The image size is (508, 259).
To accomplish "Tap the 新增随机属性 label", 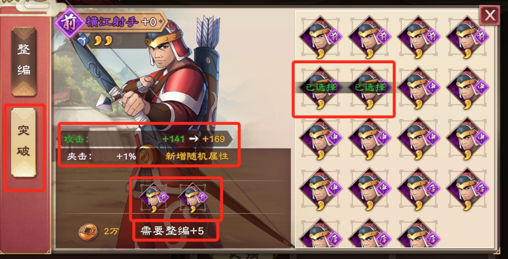I will click(x=197, y=156).
